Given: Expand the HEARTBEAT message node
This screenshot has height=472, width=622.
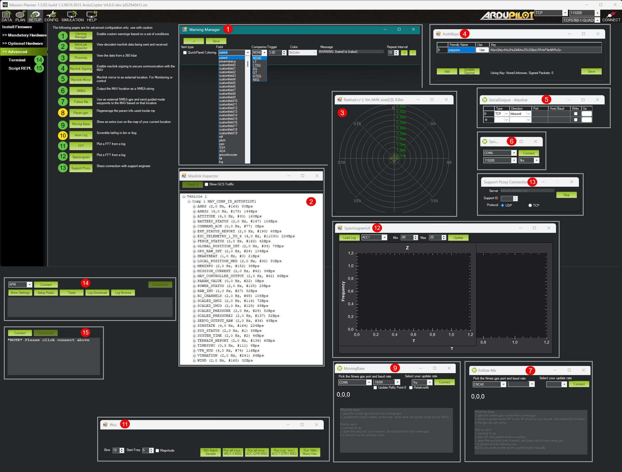Looking at the screenshot, I should click(194, 256).
